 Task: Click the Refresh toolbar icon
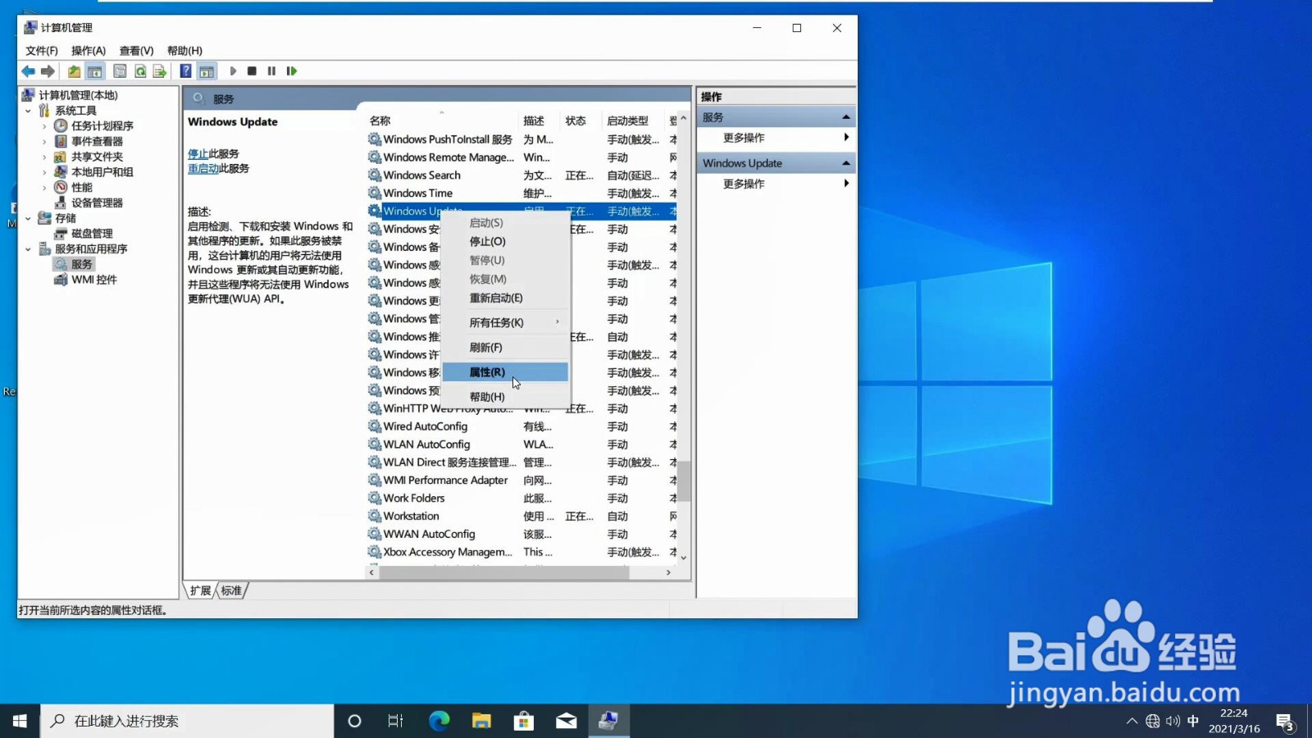[140, 71]
